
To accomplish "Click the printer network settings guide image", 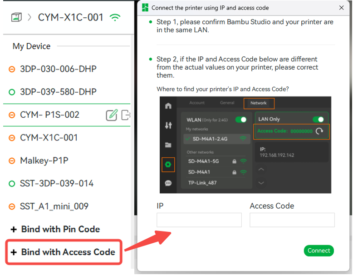I will 245,145.
